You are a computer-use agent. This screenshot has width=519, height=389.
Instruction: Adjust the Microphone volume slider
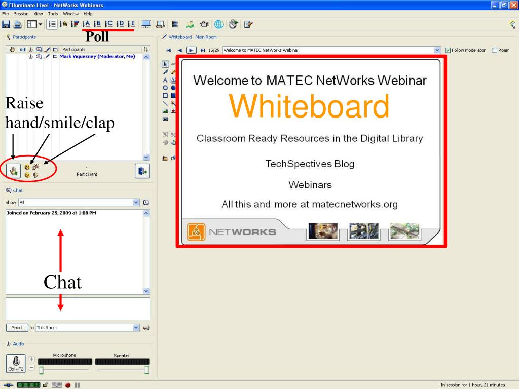[x=42, y=370]
